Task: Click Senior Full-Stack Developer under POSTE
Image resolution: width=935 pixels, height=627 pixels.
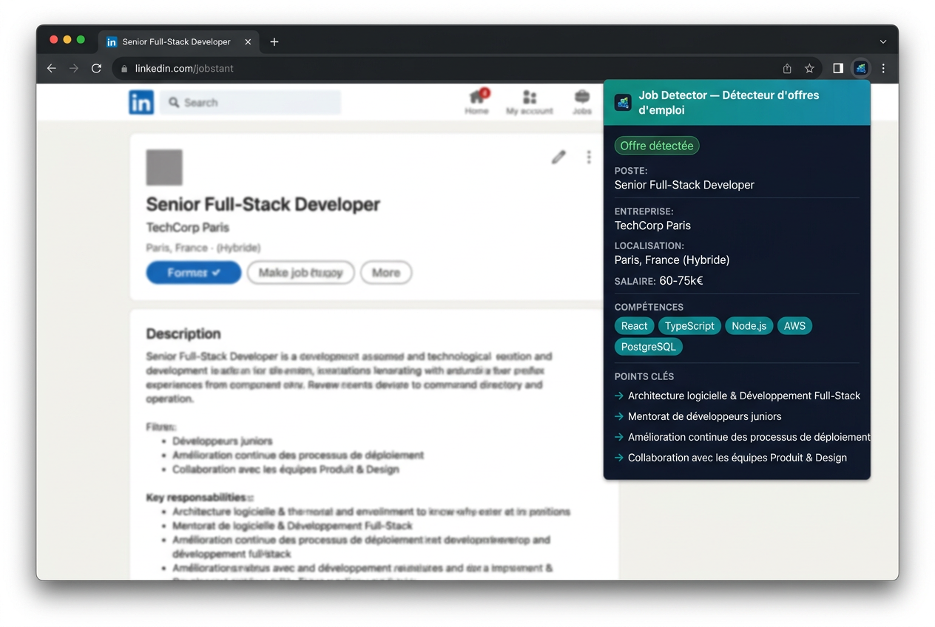Action: coord(684,185)
